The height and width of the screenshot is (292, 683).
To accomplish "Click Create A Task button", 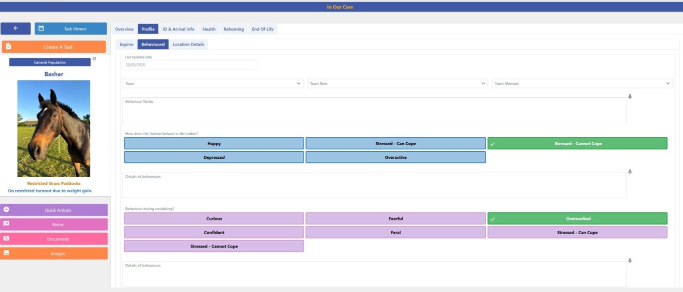I will coord(53,47).
